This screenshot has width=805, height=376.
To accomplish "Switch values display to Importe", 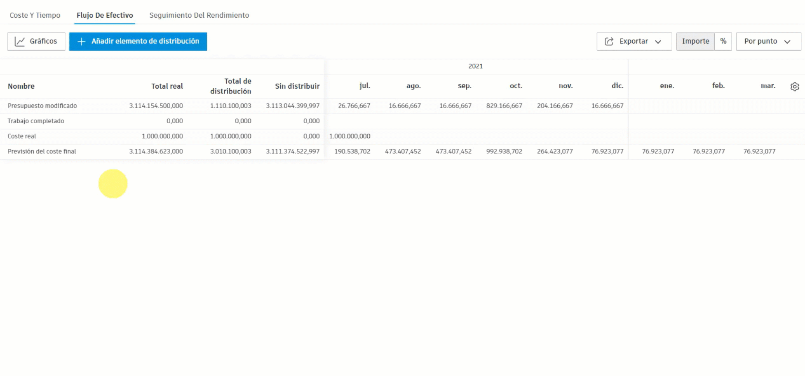I will pos(695,41).
